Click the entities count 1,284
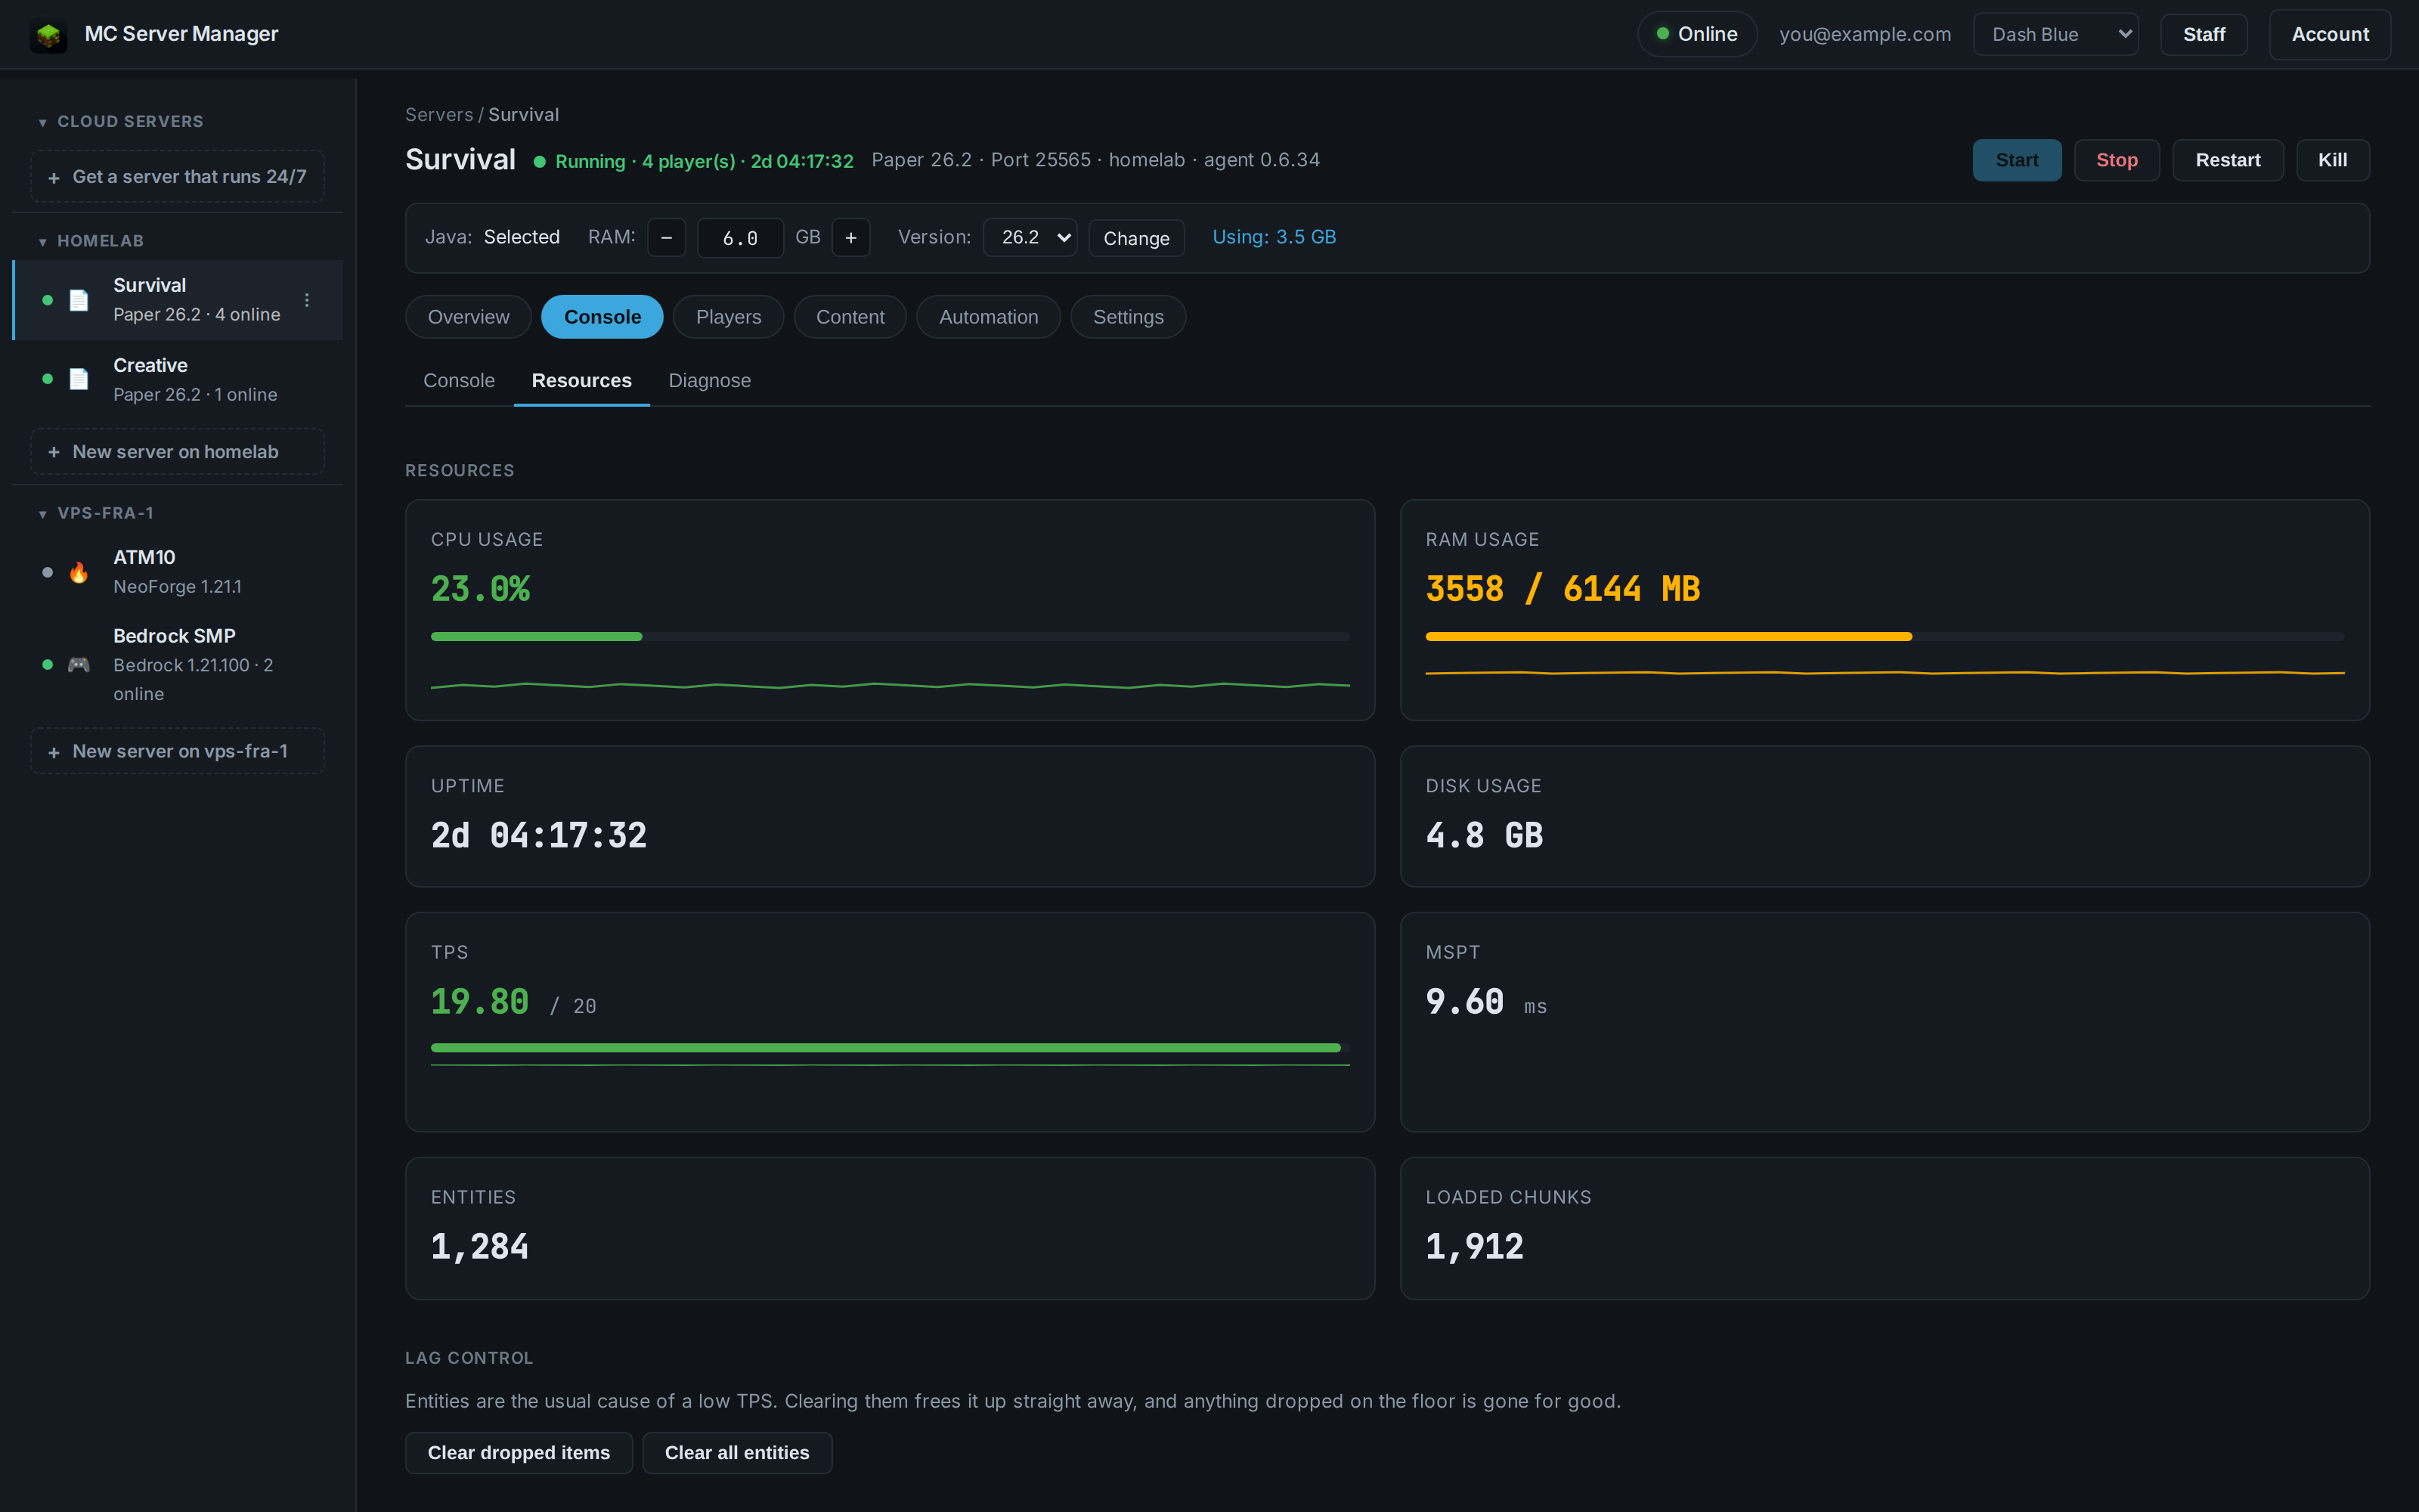Image resolution: width=2419 pixels, height=1512 pixels. pyautogui.click(x=480, y=1247)
